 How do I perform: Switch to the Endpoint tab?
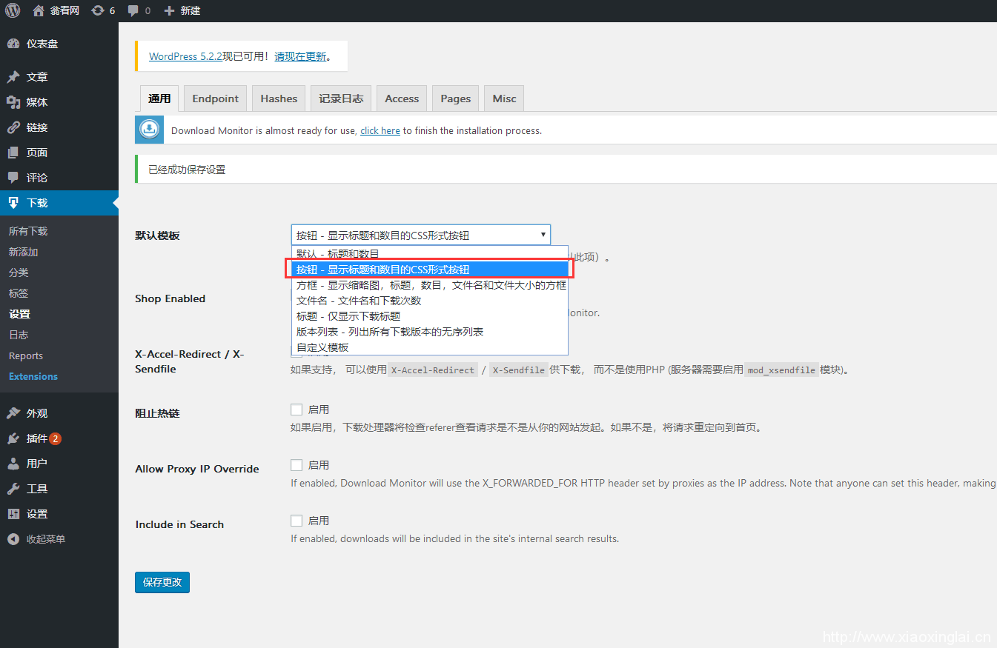(x=215, y=98)
